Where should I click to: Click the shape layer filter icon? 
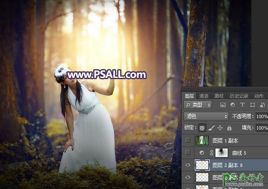tap(252, 105)
